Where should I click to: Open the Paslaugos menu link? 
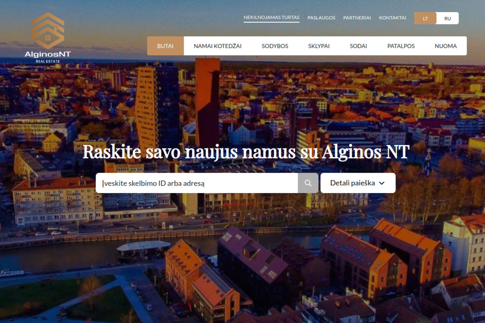[x=321, y=18]
